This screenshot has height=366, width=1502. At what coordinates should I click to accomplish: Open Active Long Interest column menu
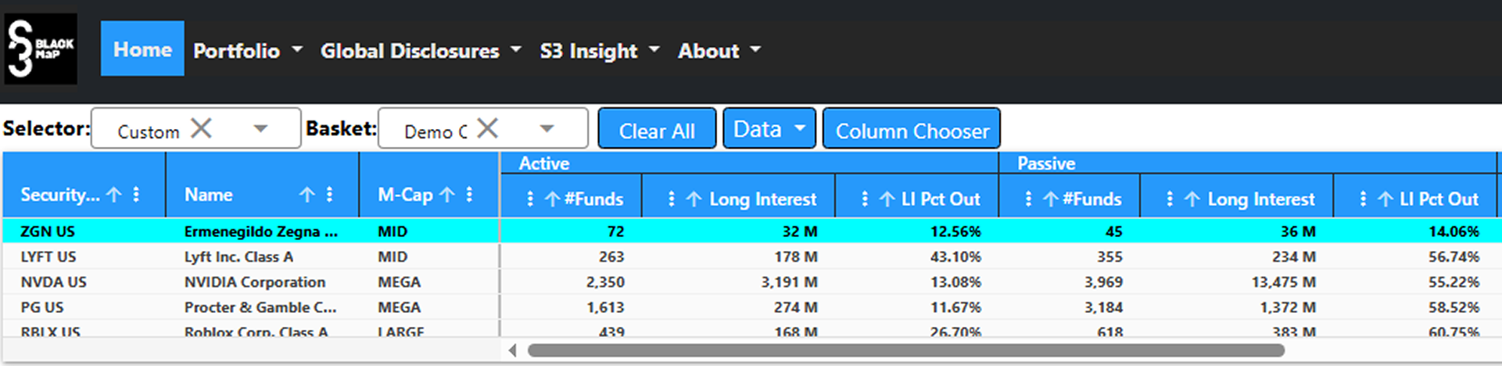671,199
